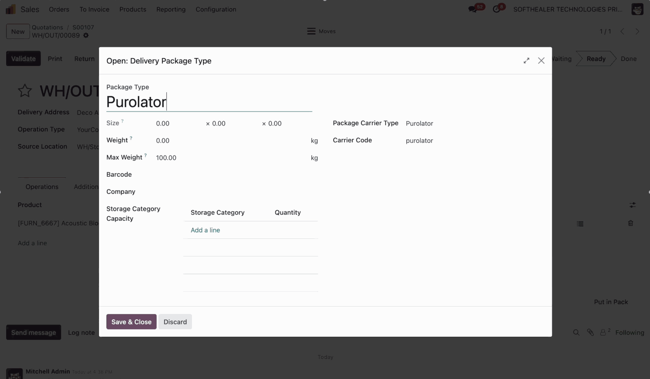Click the Company field in the dialog
The image size is (650, 379).
pyautogui.click(x=234, y=192)
